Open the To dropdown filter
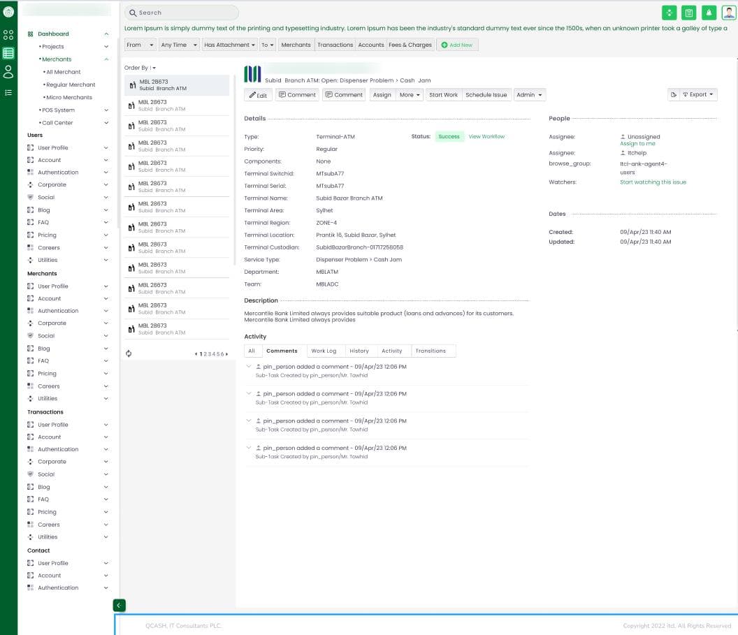Viewport: 738px width, 635px height. tap(268, 45)
